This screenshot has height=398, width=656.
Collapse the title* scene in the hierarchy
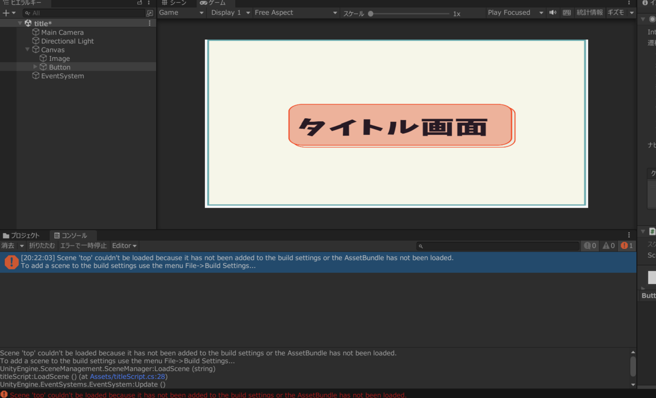tap(20, 24)
